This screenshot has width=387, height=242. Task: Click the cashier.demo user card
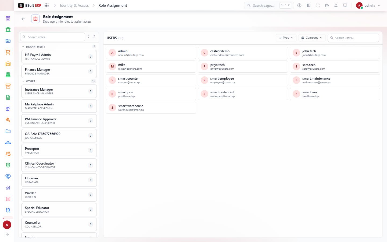(243, 53)
